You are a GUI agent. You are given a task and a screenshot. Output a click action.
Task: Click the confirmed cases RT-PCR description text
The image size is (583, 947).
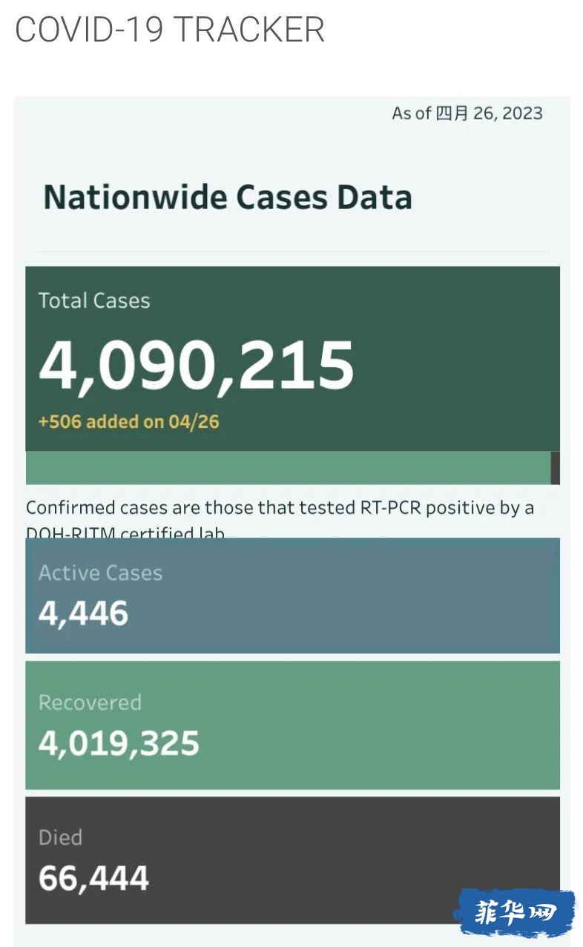pyautogui.click(x=280, y=508)
